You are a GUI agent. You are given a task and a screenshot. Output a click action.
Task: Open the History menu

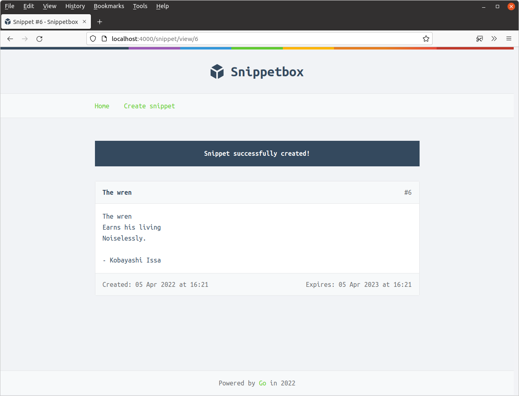[x=75, y=6]
